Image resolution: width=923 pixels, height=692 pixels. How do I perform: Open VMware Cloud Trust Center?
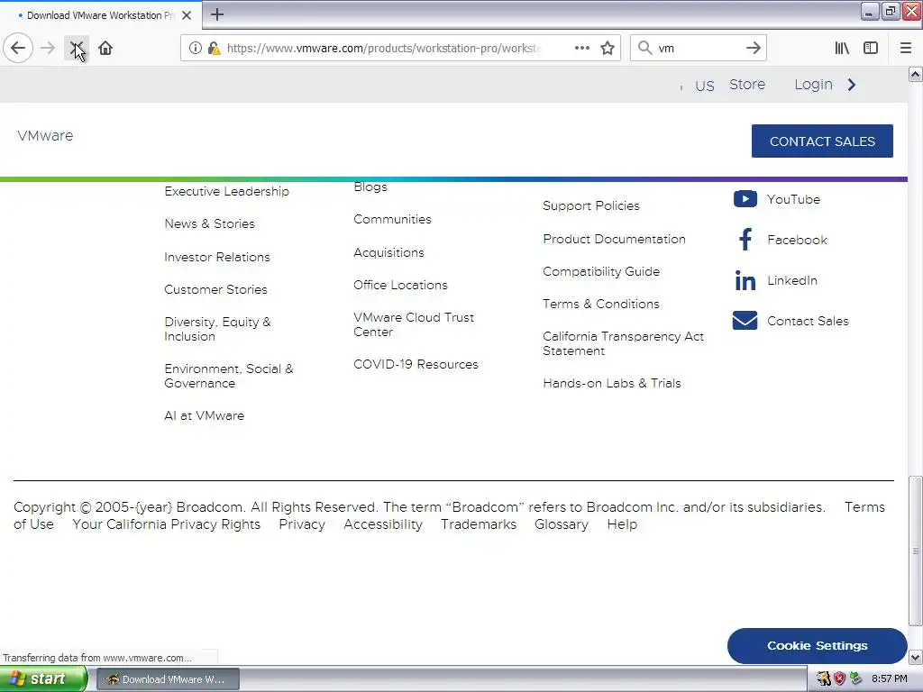(x=413, y=324)
